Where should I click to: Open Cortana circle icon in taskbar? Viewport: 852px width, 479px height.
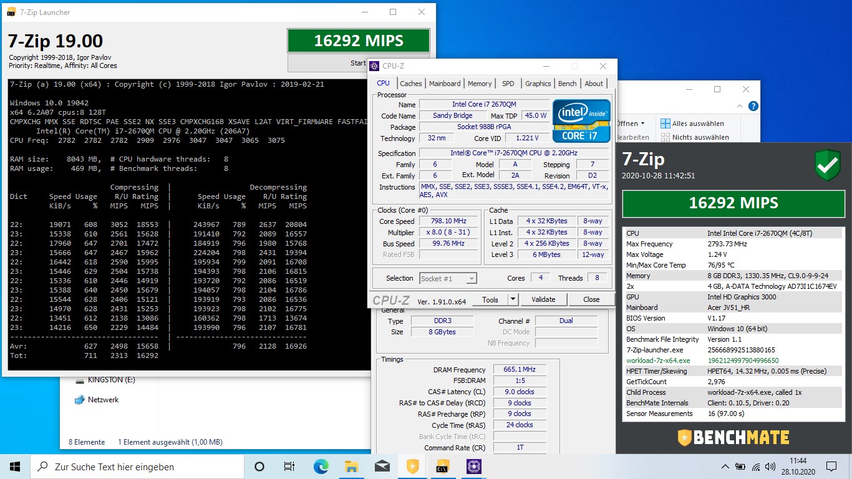click(259, 467)
